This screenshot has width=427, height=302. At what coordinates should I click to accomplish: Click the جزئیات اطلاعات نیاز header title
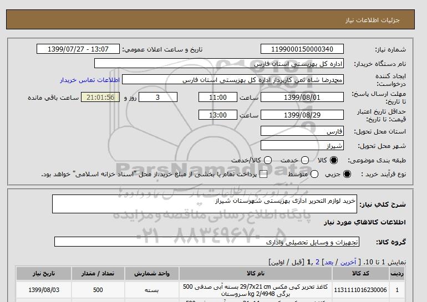click(372, 20)
